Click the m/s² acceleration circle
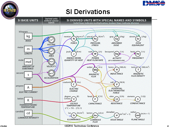 51,73
